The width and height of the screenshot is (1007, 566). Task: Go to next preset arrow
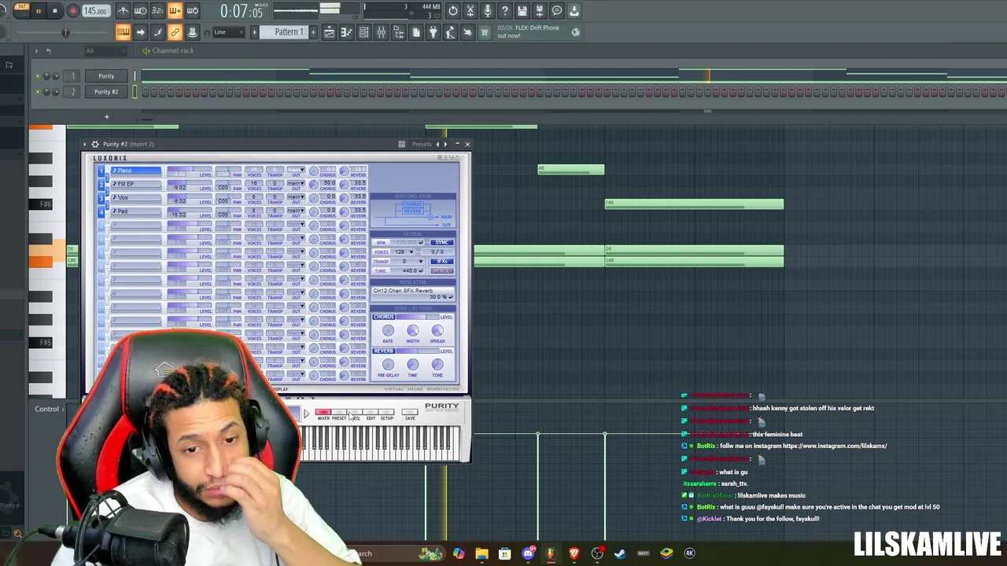coord(445,144)
